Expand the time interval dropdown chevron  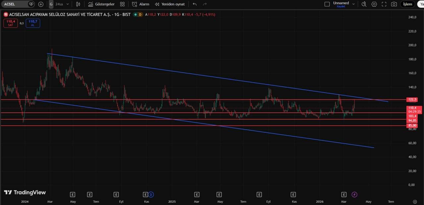click(68, 4)
